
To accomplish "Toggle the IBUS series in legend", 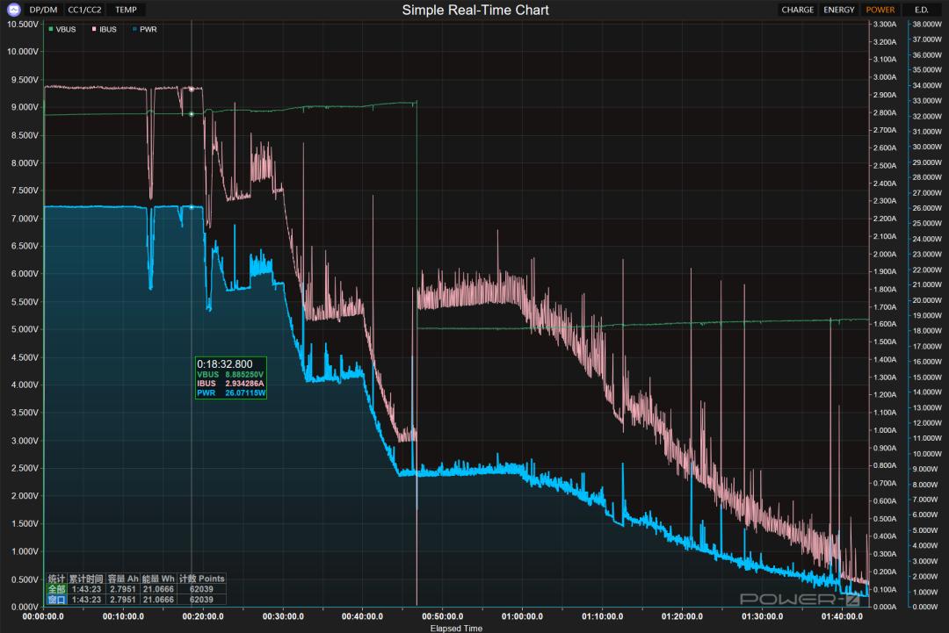I will click(x=106, y=29).
